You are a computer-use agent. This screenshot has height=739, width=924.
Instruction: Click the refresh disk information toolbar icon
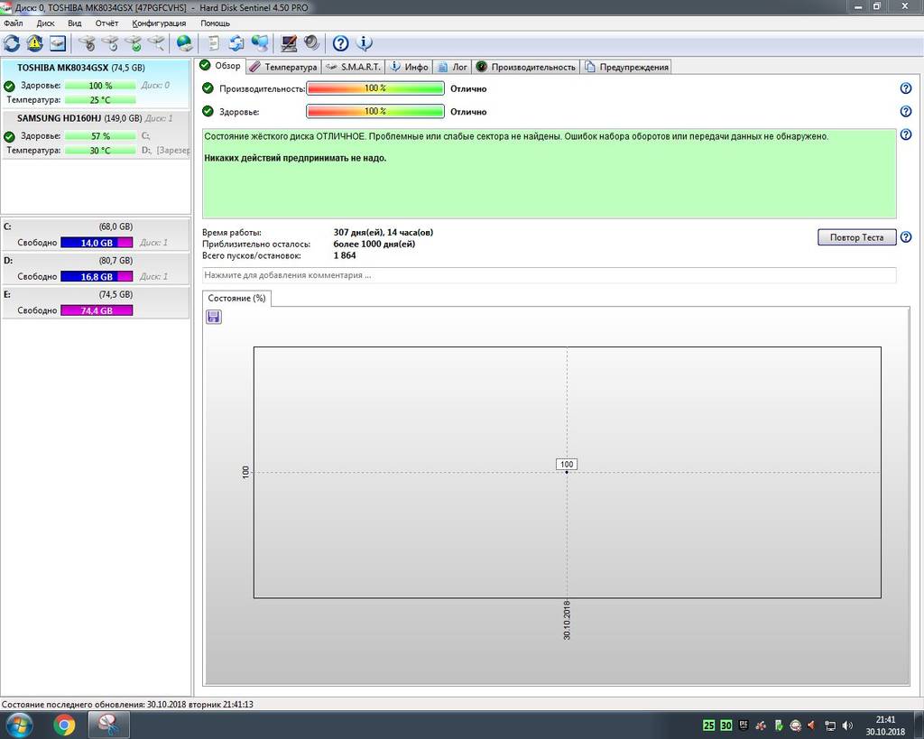[x=12, y=42]
